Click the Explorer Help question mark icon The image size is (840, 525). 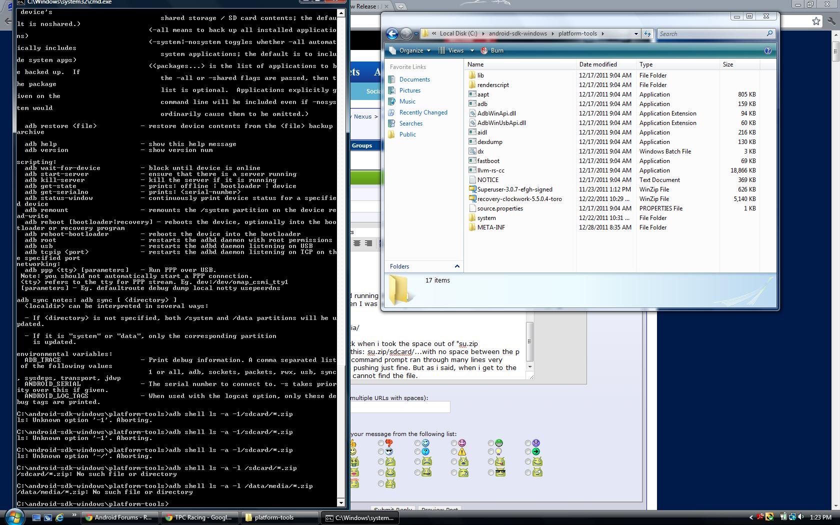[x=767, y=50]
